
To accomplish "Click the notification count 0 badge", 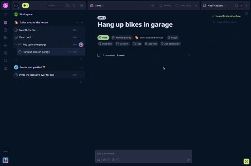I will (241, 6).
